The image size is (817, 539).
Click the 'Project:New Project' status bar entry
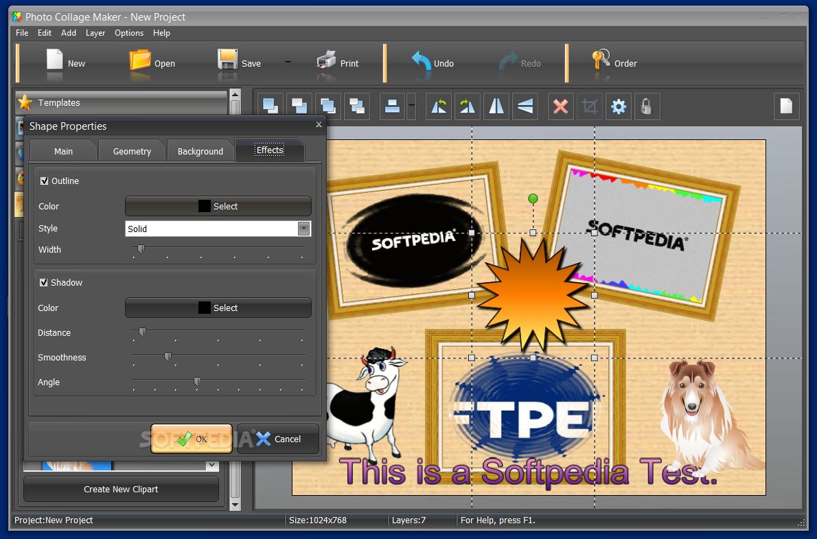(x=53, y=520)
